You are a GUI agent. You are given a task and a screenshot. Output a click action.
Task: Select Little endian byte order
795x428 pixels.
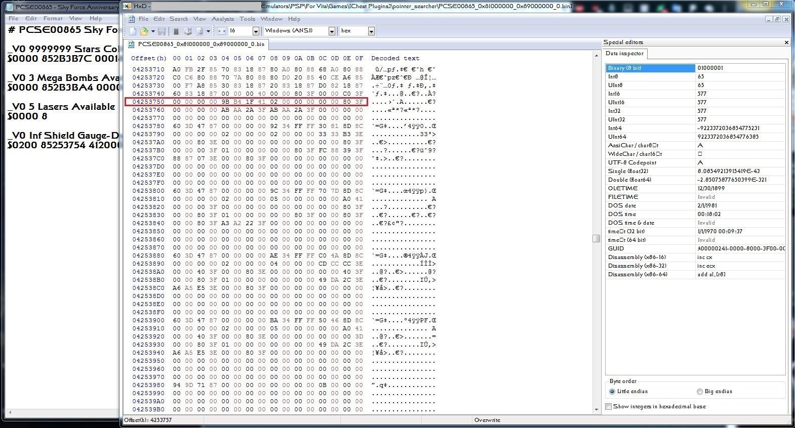click(x=628, y=392)
